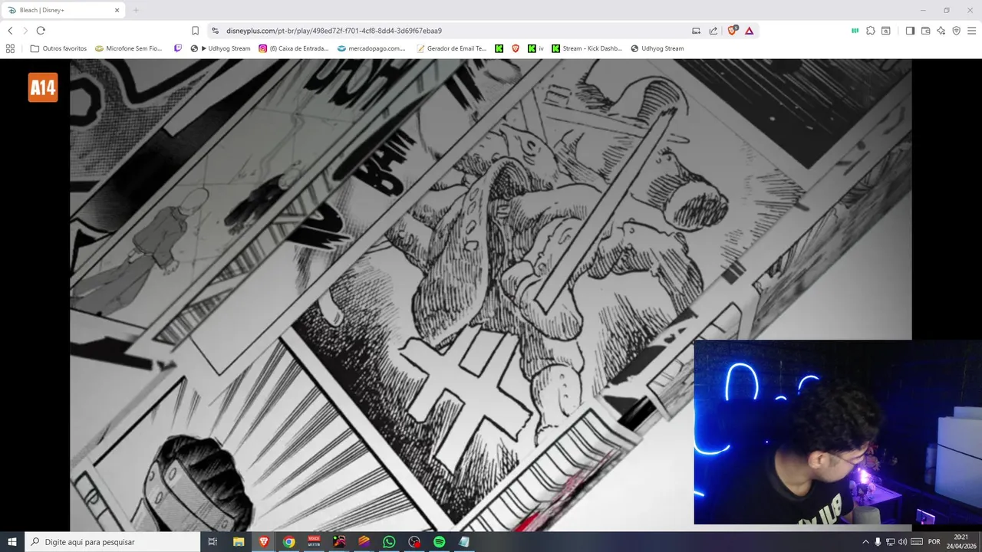
Task: Open WhatsApp from the taskbar
Action: (389, 542)
